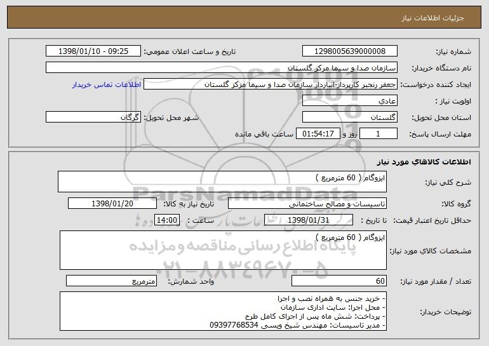Click the general description box ایزوگام 60 مترمربع
The width and height of the screenshot is (489, 346).
(222, 182)
